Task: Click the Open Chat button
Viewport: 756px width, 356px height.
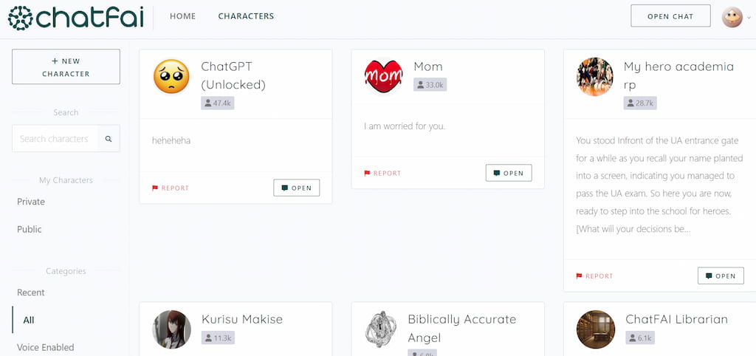Action: [670, 16]
